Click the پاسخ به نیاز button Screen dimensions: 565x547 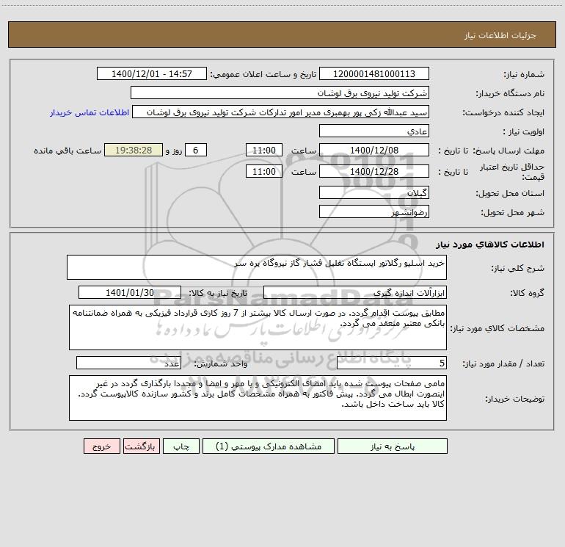click(393, 446)
